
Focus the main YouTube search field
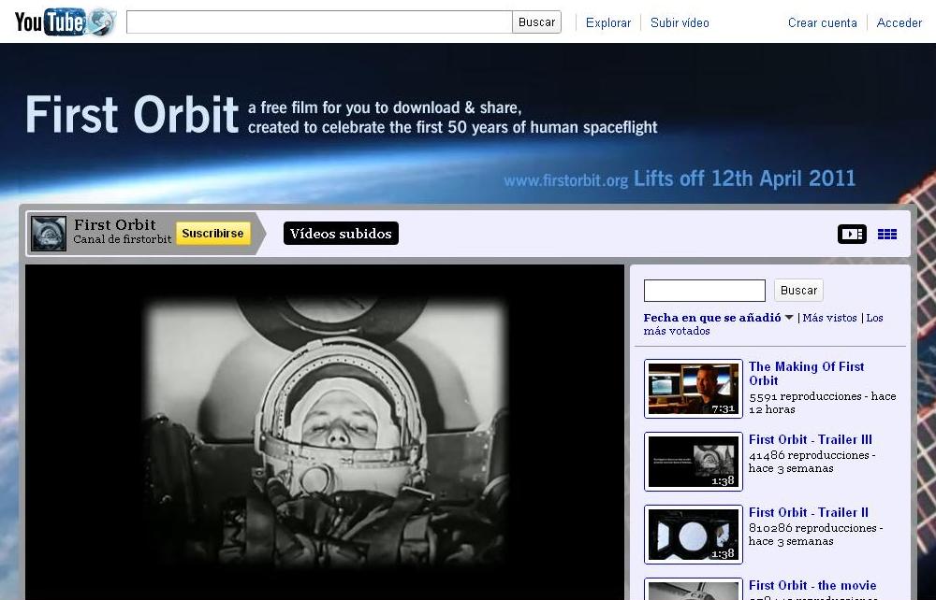click(x=319, y=22)
